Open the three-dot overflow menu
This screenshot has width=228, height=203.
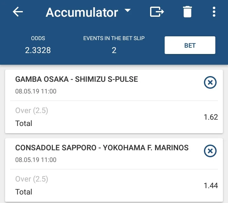point(214,12)
